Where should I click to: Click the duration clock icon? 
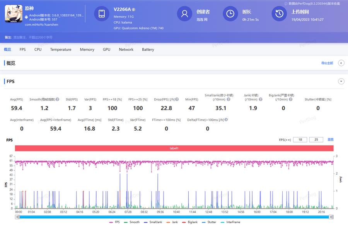pyautogui.click(x=230, y=14)
